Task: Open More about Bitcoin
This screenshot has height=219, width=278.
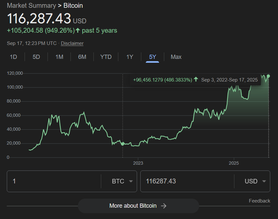Action: tap(138, 206)
